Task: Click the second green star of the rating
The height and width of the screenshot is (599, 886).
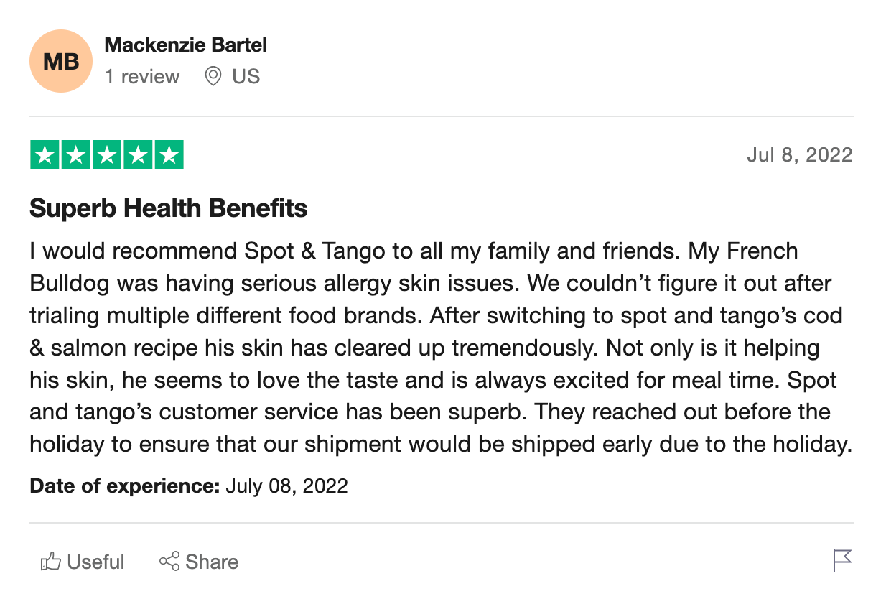Action: 76,155
